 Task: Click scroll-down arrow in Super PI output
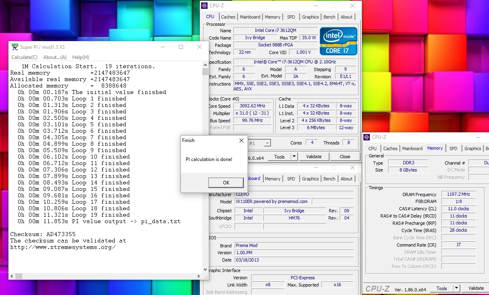(205, 270)
